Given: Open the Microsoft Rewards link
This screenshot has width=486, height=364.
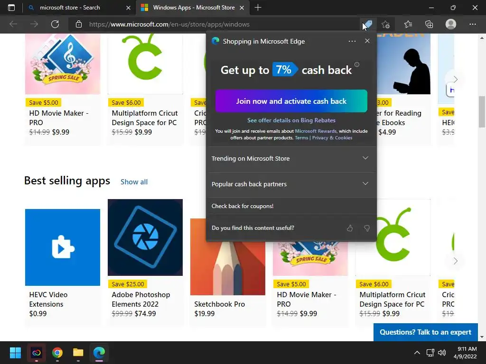Looking at the screenshot, I should coord(316,131).
